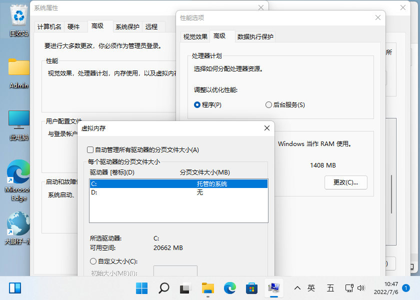The height and width of the screenshot is (300, 420).
Task: Open the Start menu
Action: click(141, 288)
